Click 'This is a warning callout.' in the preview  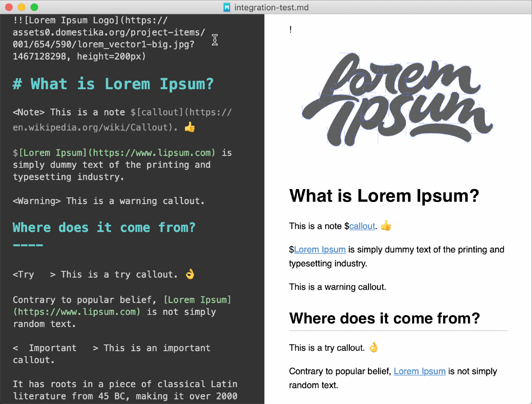click(x=338, y=287)
